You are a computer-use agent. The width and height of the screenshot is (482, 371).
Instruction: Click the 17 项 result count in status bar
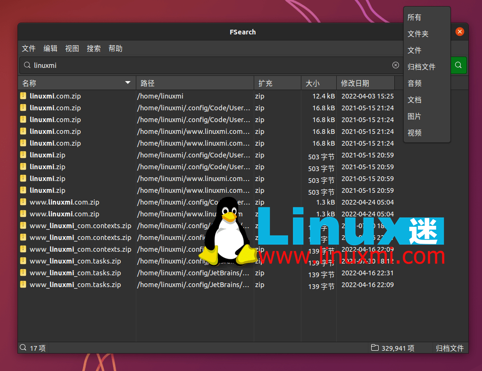pos(38,348)
